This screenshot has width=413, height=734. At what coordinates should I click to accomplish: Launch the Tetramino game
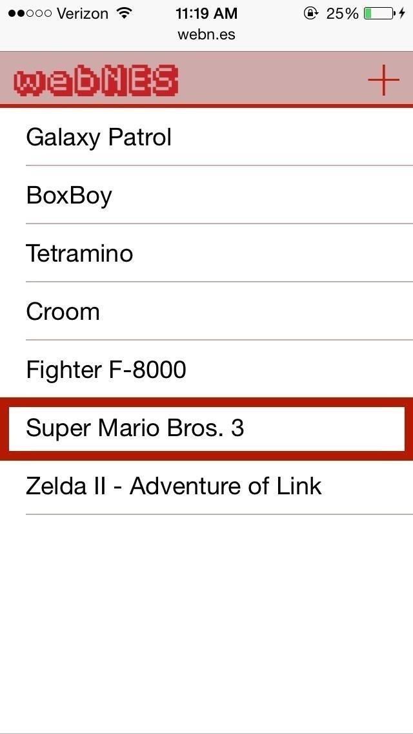coord(79,253)
